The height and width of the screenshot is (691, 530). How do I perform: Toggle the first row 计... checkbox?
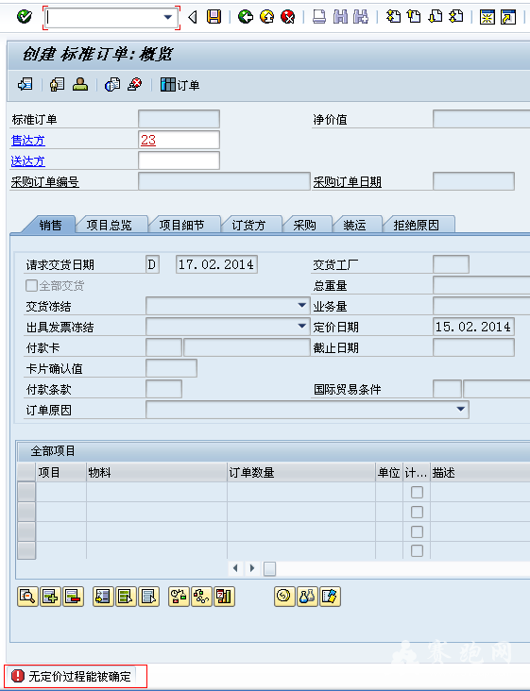coord(417,492)
